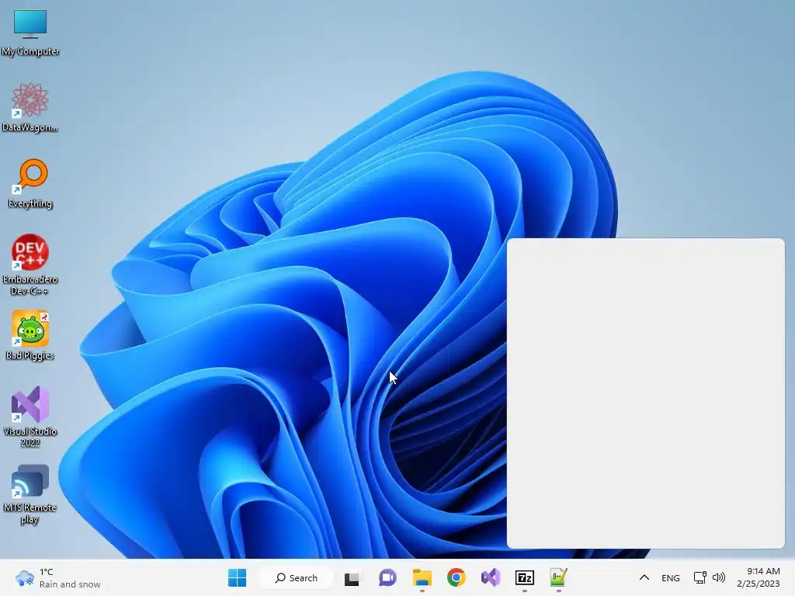Open the weather widget showing 1°C
The height and width of the screenshot is (596, 795).
click(x=57, y=577)
